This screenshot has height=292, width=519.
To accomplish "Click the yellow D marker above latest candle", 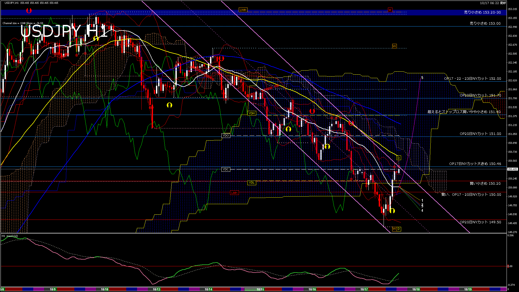I will (x=398, y=158).
